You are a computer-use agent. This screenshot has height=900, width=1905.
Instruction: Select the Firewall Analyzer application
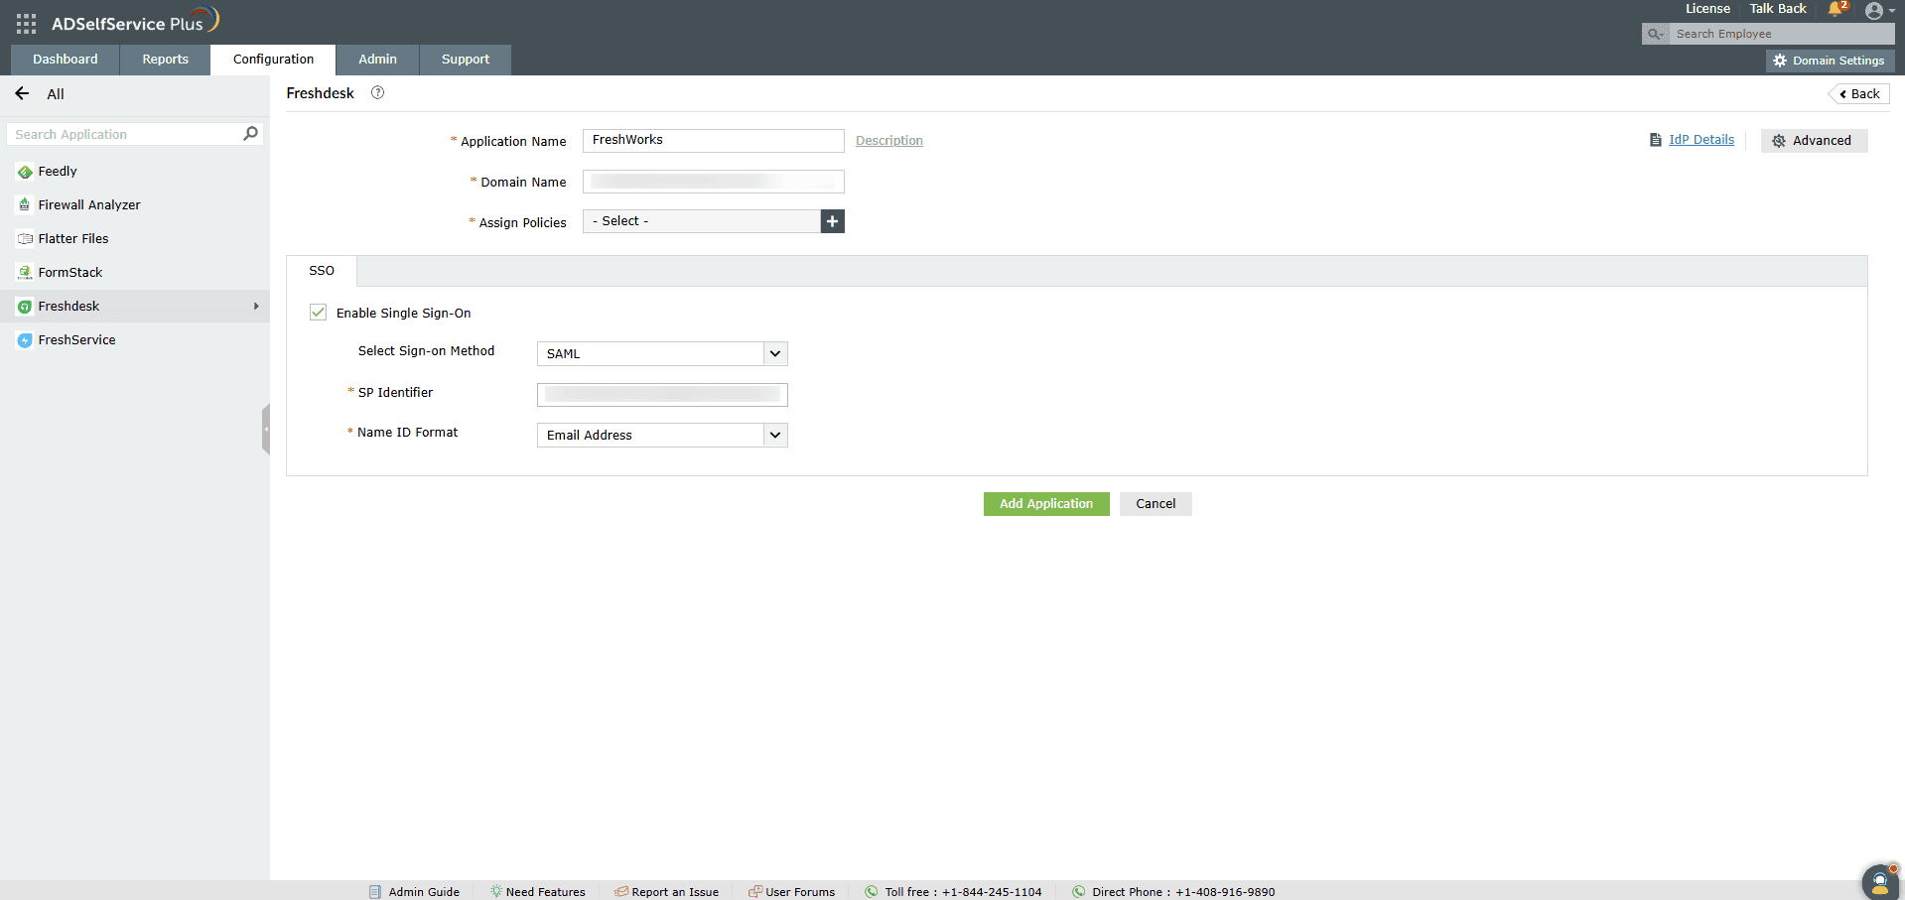[x=87, y=204]
